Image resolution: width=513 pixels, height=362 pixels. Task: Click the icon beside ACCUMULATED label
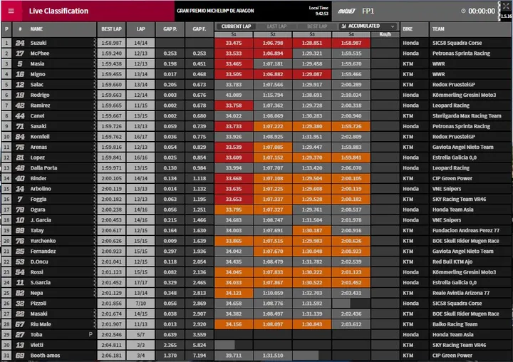(343, 26)
